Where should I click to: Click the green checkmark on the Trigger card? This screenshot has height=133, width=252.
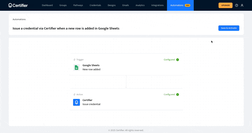click(178, 60)
